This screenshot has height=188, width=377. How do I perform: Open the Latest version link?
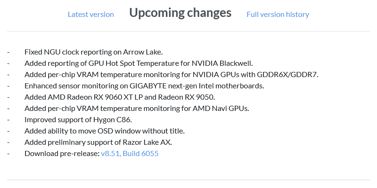(x=90, y=15)
